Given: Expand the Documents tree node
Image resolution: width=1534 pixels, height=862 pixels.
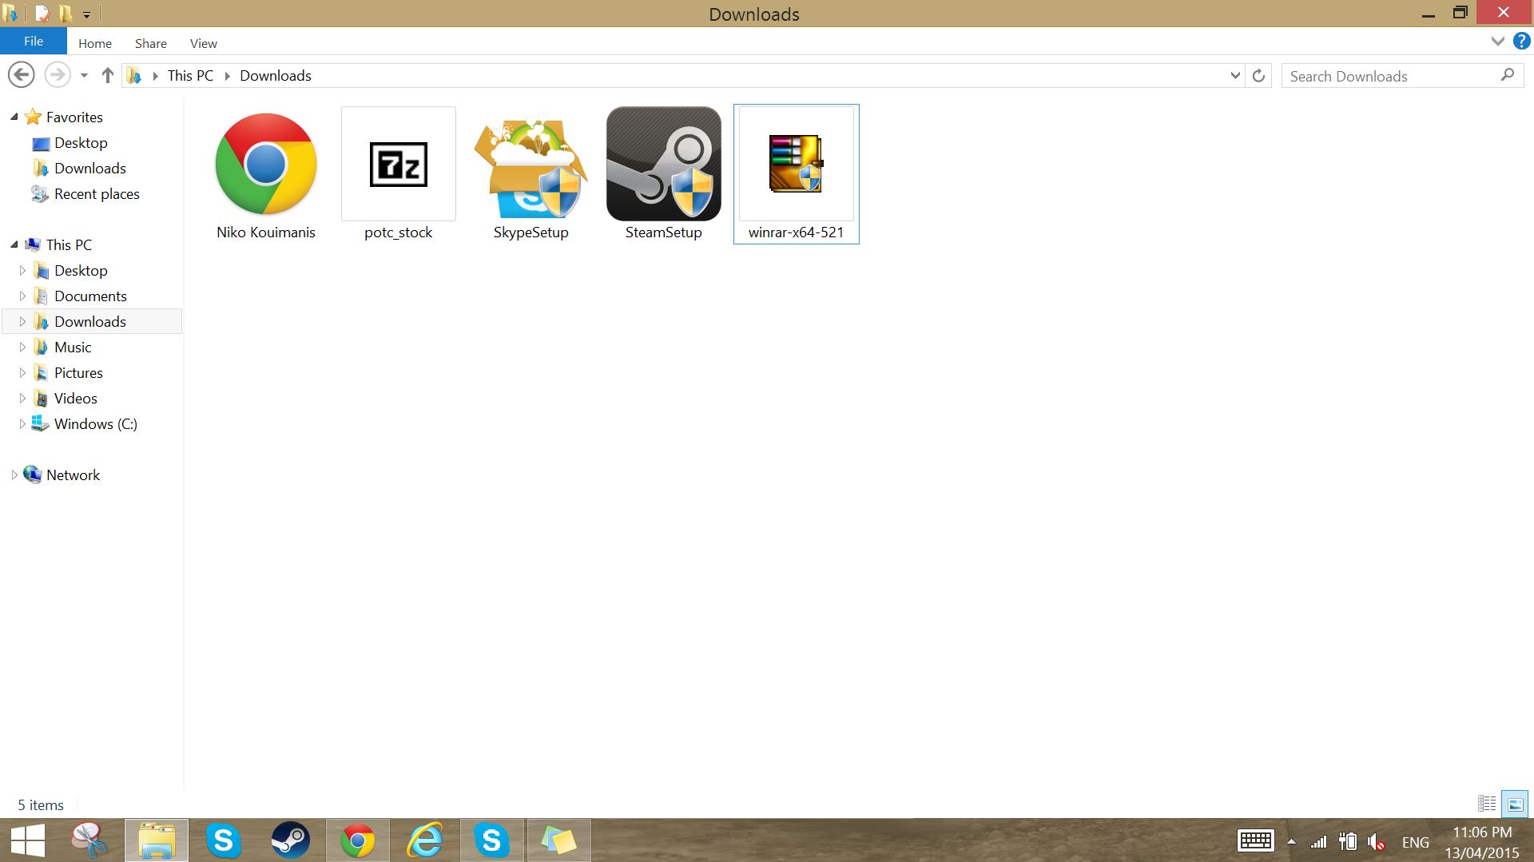Looking at the screenshot, I should click(22, 296).
